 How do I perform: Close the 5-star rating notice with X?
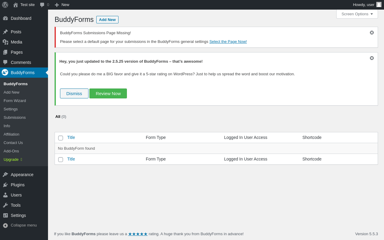click(372, 58)
